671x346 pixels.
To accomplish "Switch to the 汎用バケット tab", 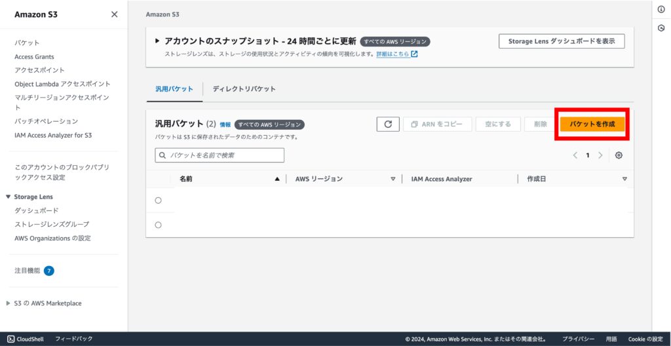I will [x=174, y=89].
